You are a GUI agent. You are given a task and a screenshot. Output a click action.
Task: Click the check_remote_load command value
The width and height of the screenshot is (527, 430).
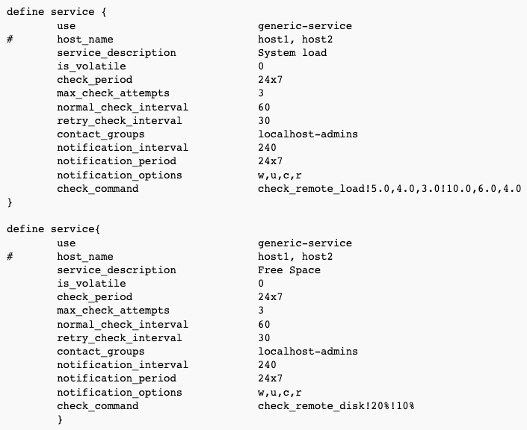389,189
